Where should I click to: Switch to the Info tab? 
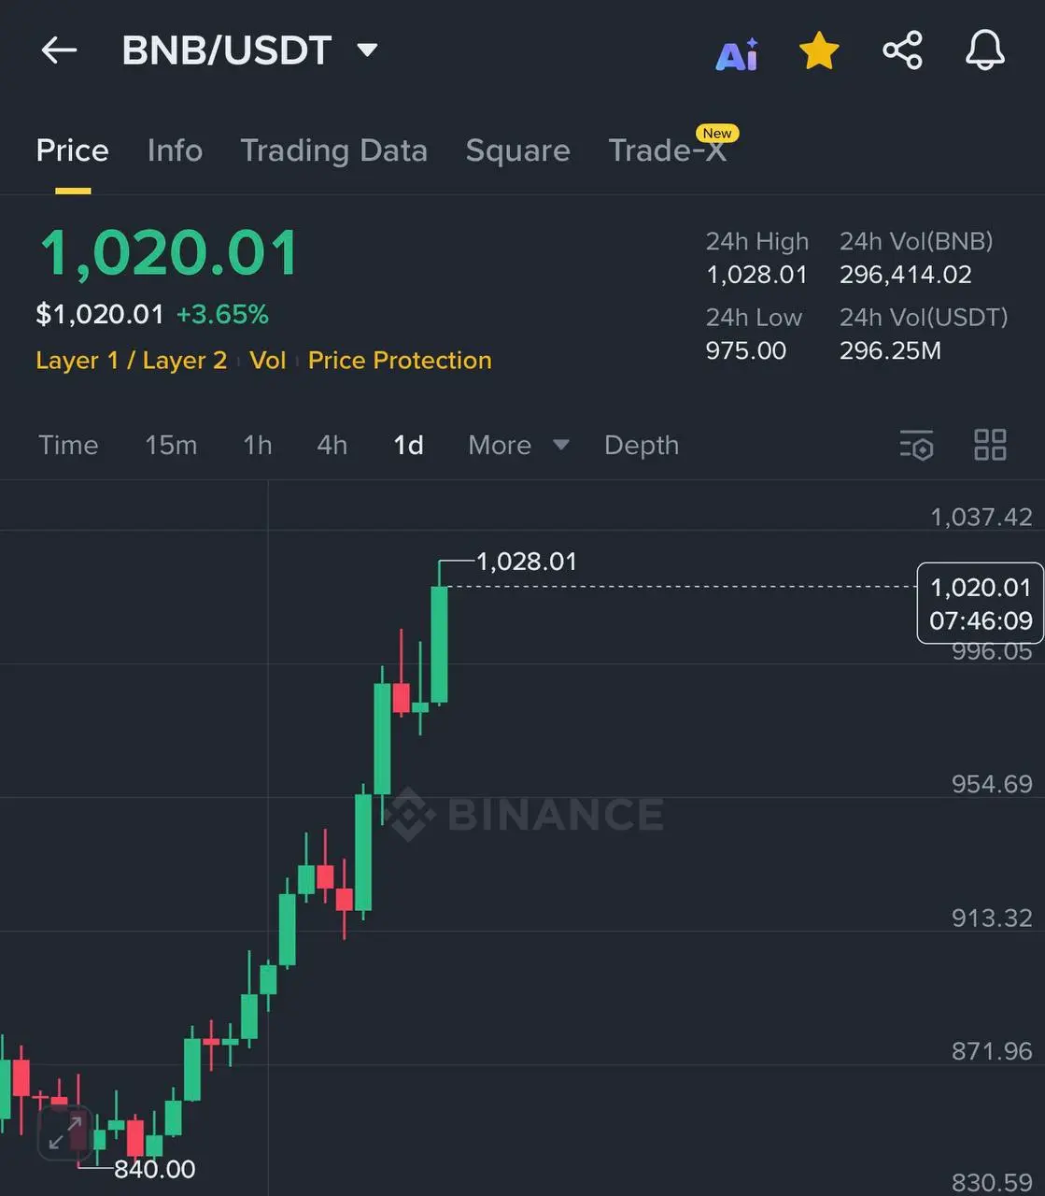(175, 150)
